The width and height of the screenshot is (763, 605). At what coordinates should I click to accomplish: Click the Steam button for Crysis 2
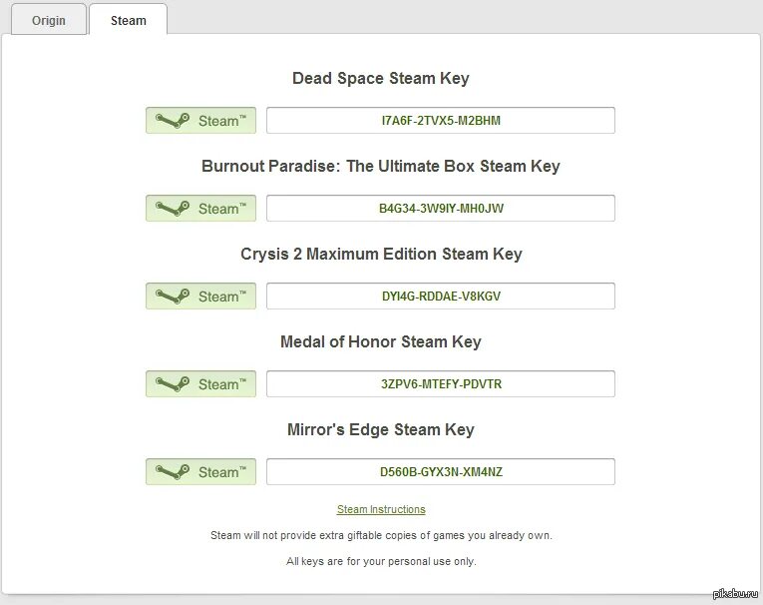pos(200,296)
